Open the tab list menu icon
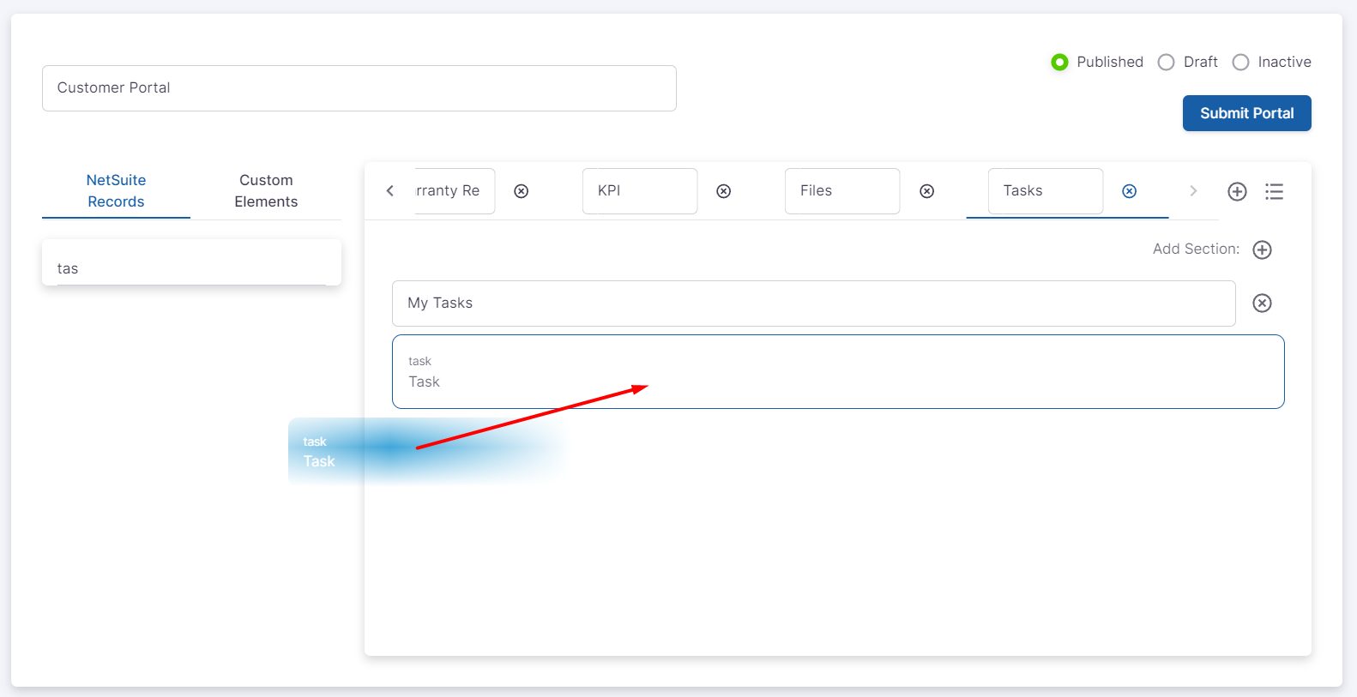The image size is (1357, 697). 1274,191
